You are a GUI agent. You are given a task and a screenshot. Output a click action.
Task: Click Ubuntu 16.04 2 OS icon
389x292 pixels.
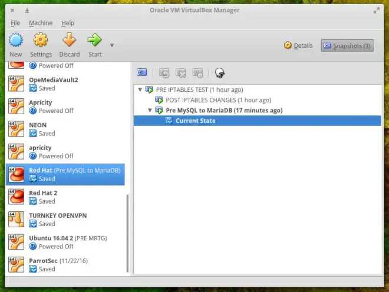click(x=16, y=242)
